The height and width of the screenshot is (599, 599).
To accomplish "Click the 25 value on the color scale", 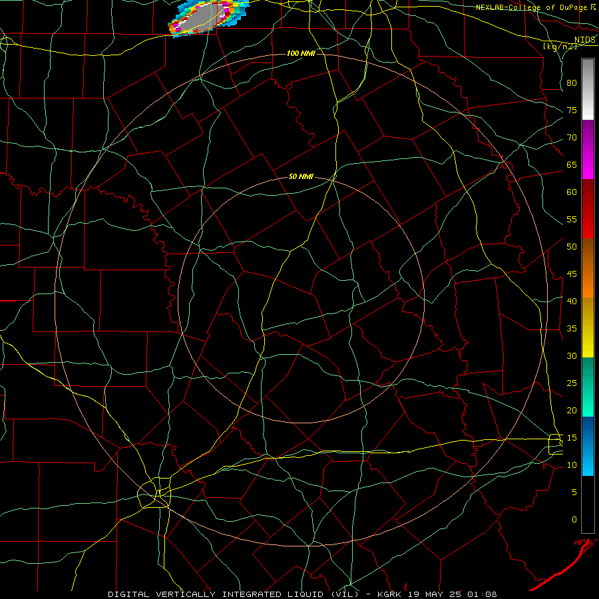I will pyautogui.click(x=572, y=383).
